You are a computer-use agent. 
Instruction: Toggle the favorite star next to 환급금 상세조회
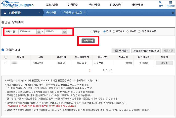coord(85,13)
